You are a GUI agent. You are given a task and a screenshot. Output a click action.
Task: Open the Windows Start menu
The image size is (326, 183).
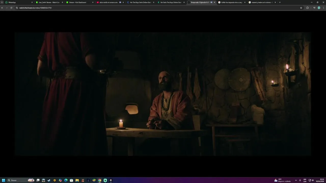(4, 180)
